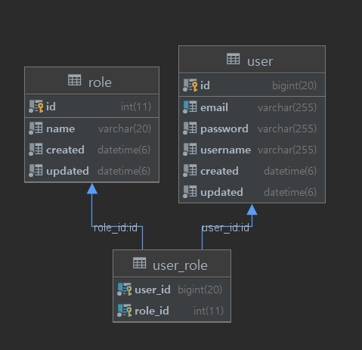Click the column icon beside password
This screenshot has height=350, width=362.
[190, 129]
